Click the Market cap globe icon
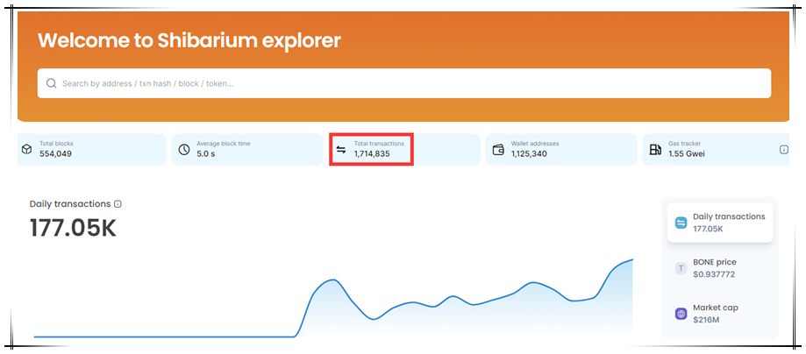Image resolution: width=806 pixels, height=354 pixels. [x=681, y=314]
